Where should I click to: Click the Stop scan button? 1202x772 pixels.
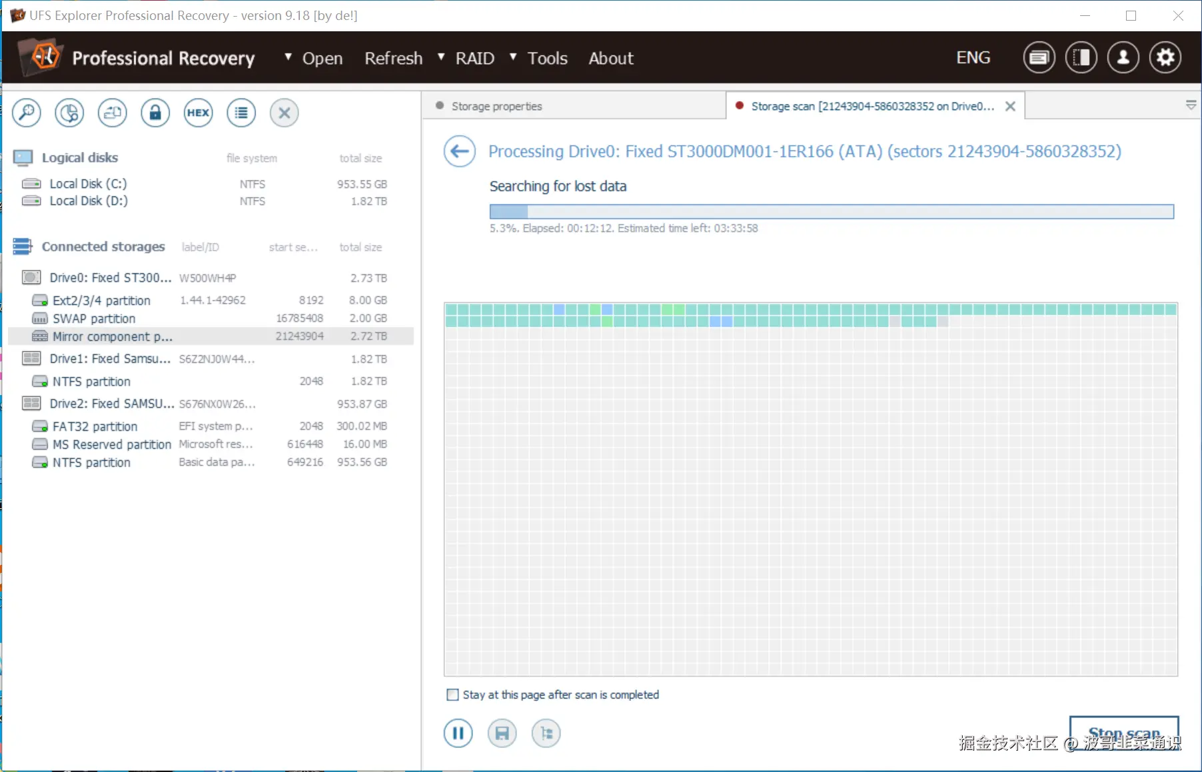(1124, 733)
